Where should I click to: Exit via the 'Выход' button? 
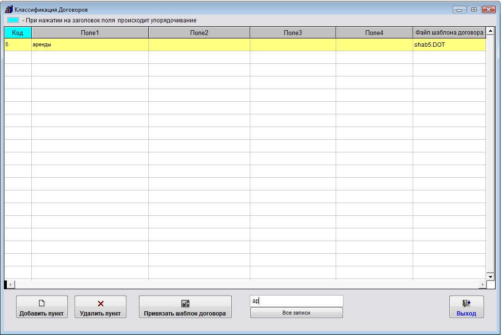pyautogui.click(x=466, y=307)
